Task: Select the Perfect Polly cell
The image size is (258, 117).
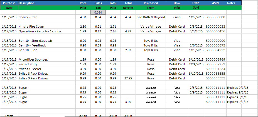Action: (47, 64)
